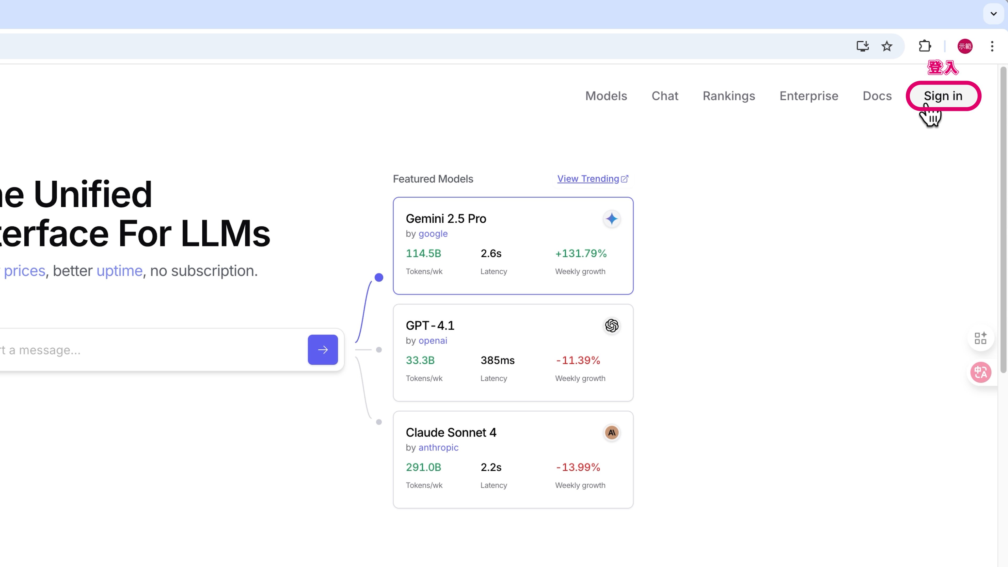Click -13.99% weekly growth value
The image size is (1008, 567).
click(x=578, y=467)
